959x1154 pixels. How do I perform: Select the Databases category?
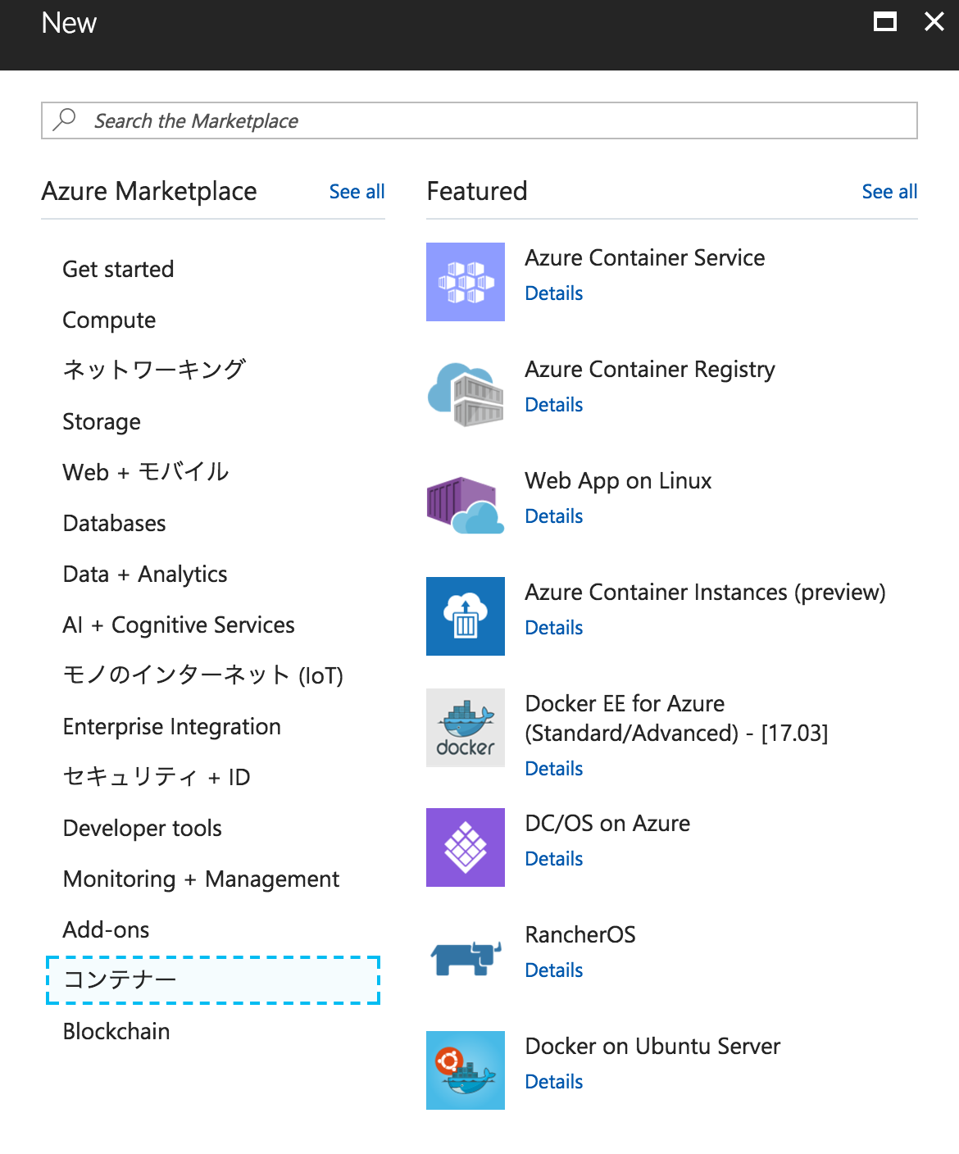(115, 523)
